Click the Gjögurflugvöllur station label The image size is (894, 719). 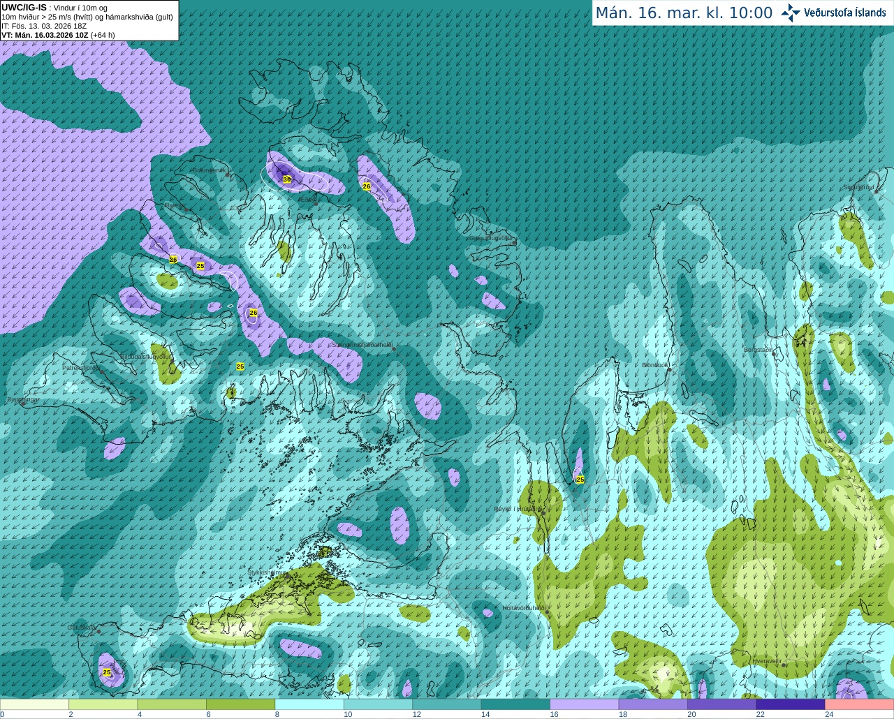click(x=492, y=238)
